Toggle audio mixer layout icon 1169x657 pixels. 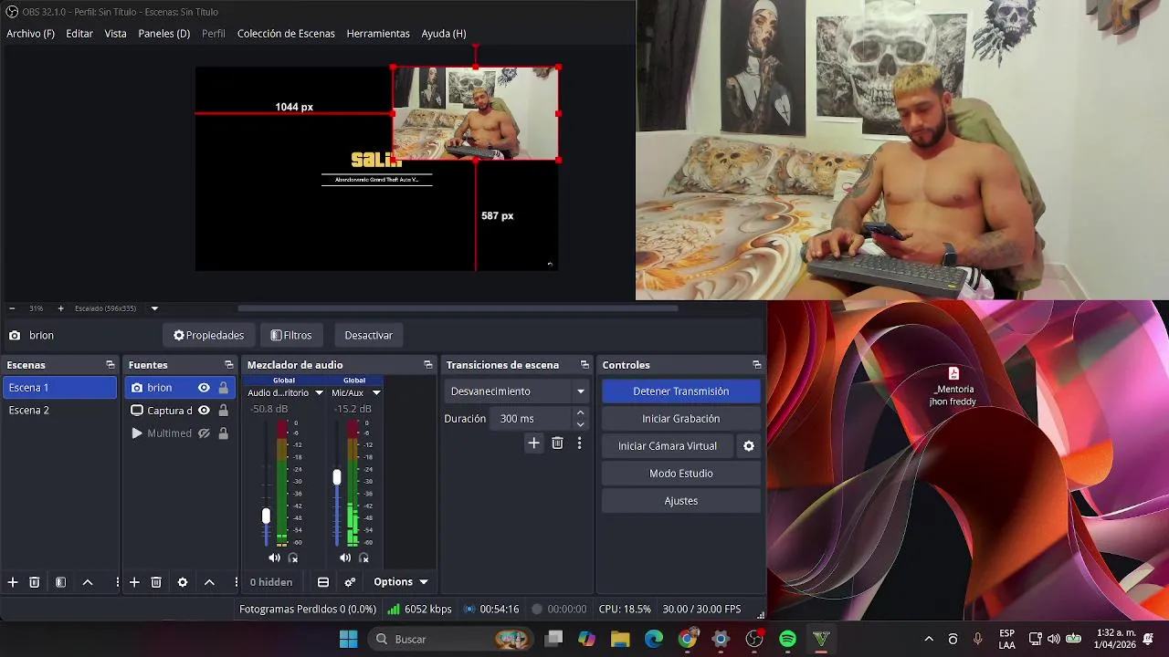(x=323, y=582)
